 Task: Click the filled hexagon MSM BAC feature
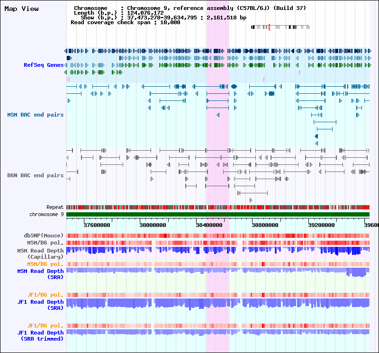coord(234,86)
